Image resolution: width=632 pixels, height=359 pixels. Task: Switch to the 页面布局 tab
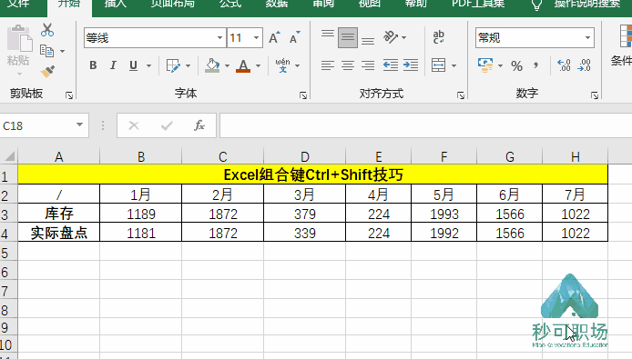pos(172,4)
